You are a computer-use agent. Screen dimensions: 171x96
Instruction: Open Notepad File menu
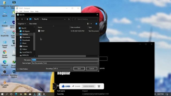point(17,11)
